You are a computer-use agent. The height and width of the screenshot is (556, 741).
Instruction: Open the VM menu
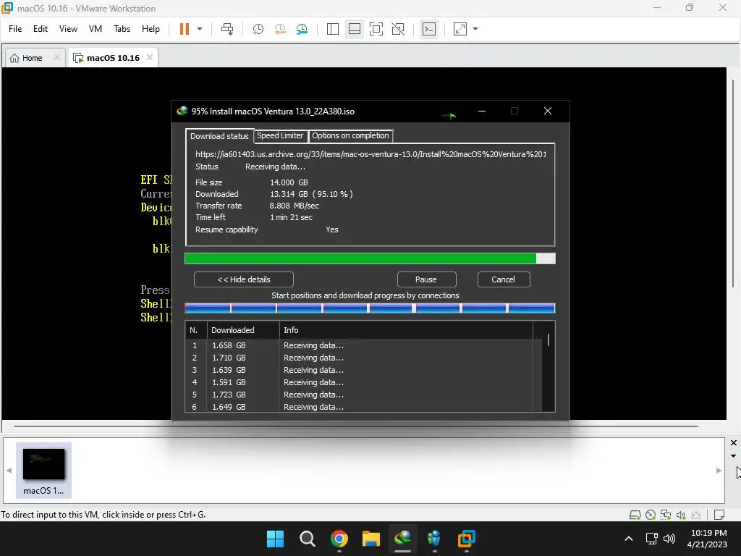[96, 29]
